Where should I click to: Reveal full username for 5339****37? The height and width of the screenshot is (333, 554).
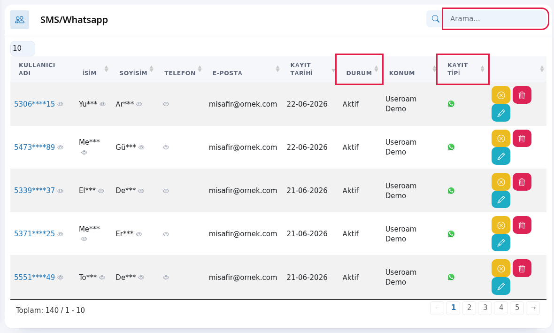61,191
